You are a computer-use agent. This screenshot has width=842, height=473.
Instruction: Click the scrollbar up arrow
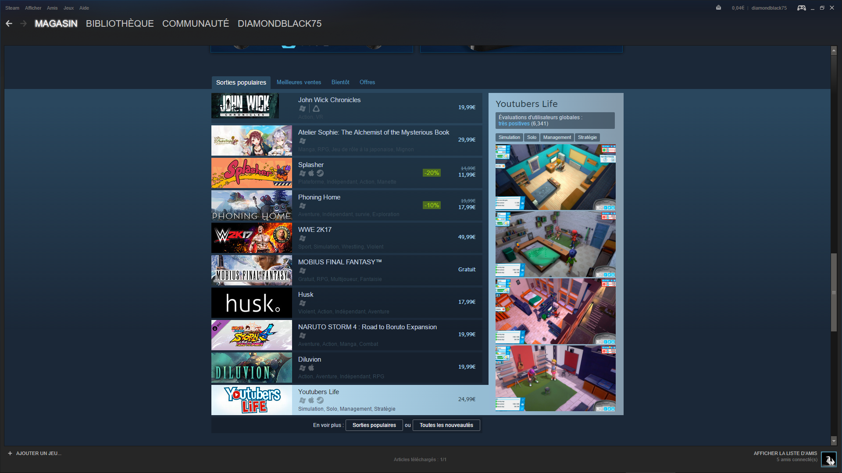(834, 51)
